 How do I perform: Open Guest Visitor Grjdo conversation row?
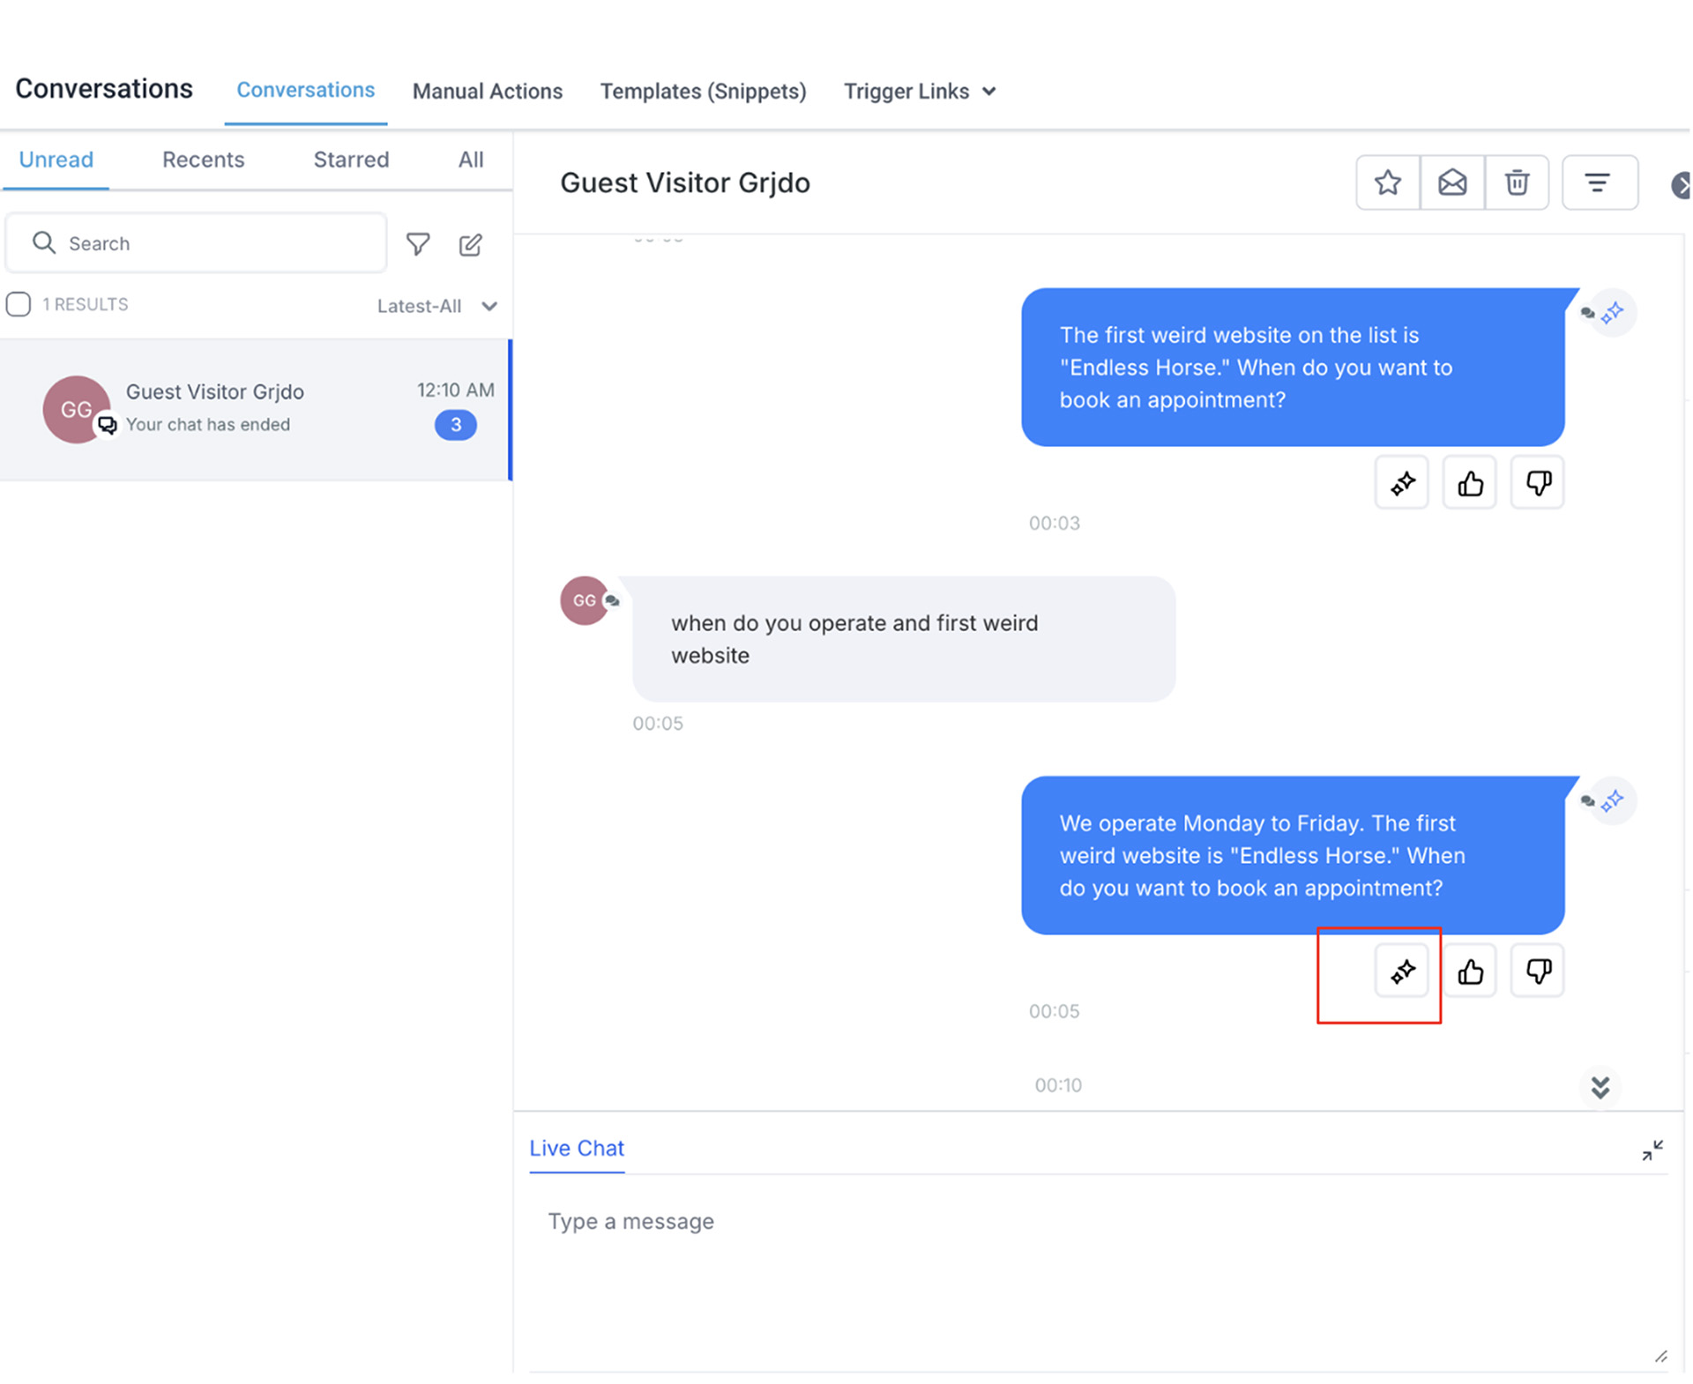pyautogui.click(x=256, y=409)
